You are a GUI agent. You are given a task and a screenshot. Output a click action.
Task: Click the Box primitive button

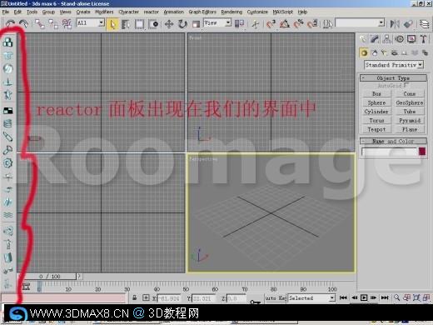coord(376,94)
